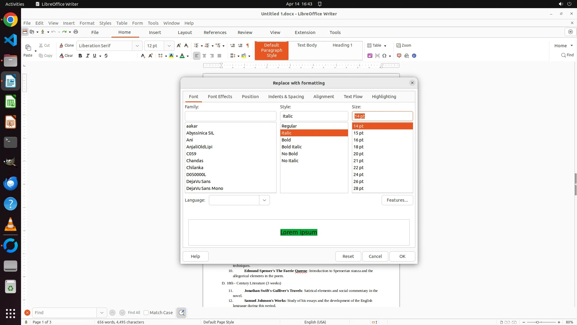Screen dimensions: 577x325
Task: Expand the Language dropdown in the dialog
Action: pyautogui.click(x=264, y=200)
